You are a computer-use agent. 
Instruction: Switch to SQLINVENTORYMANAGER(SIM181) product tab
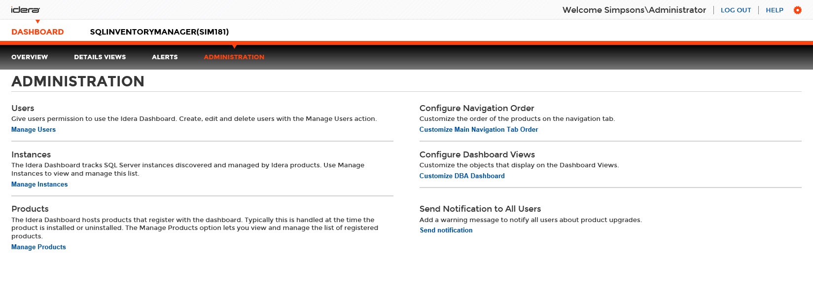coord(159,32)
